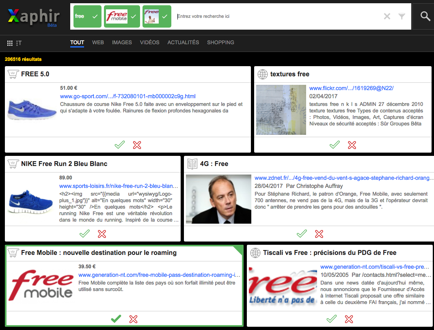Click the '4G : Free' title
The image size is (434, 330).
(214, 164)
